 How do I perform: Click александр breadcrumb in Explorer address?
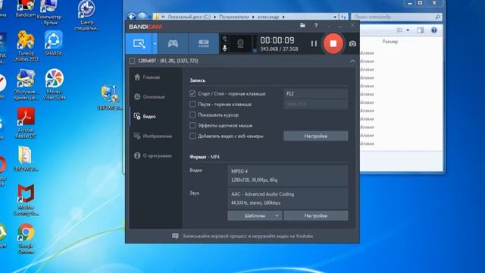(268, 17)
